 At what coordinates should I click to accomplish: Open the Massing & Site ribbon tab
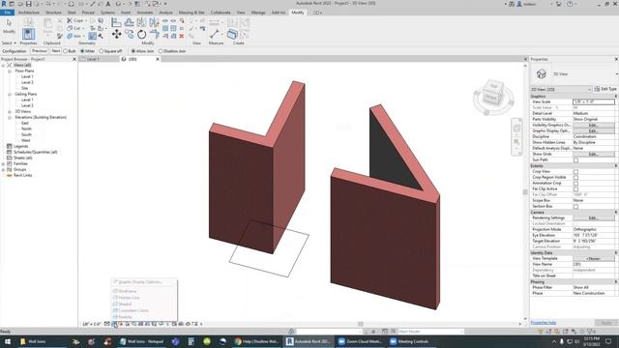[192, 13]
